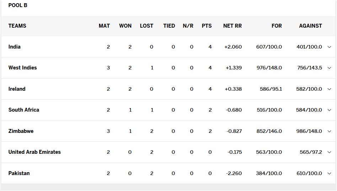Viewport: 337px width, 191px height.
Task: Expand the Zimbabwe row chevron
Action: (x=329, y=131)
